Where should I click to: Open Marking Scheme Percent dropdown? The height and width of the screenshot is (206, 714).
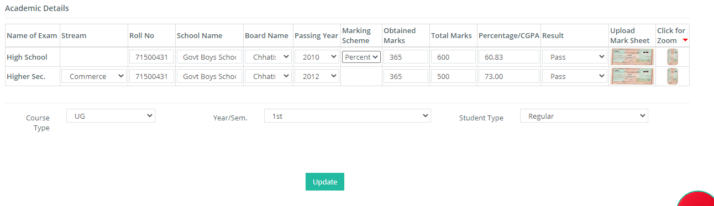361,57
